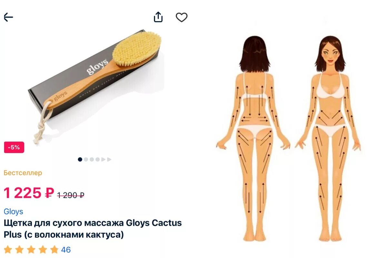Click the front-view body massage diagram
Screen dimensions: 387x258
pyautogui.click(x=328, y=139)
